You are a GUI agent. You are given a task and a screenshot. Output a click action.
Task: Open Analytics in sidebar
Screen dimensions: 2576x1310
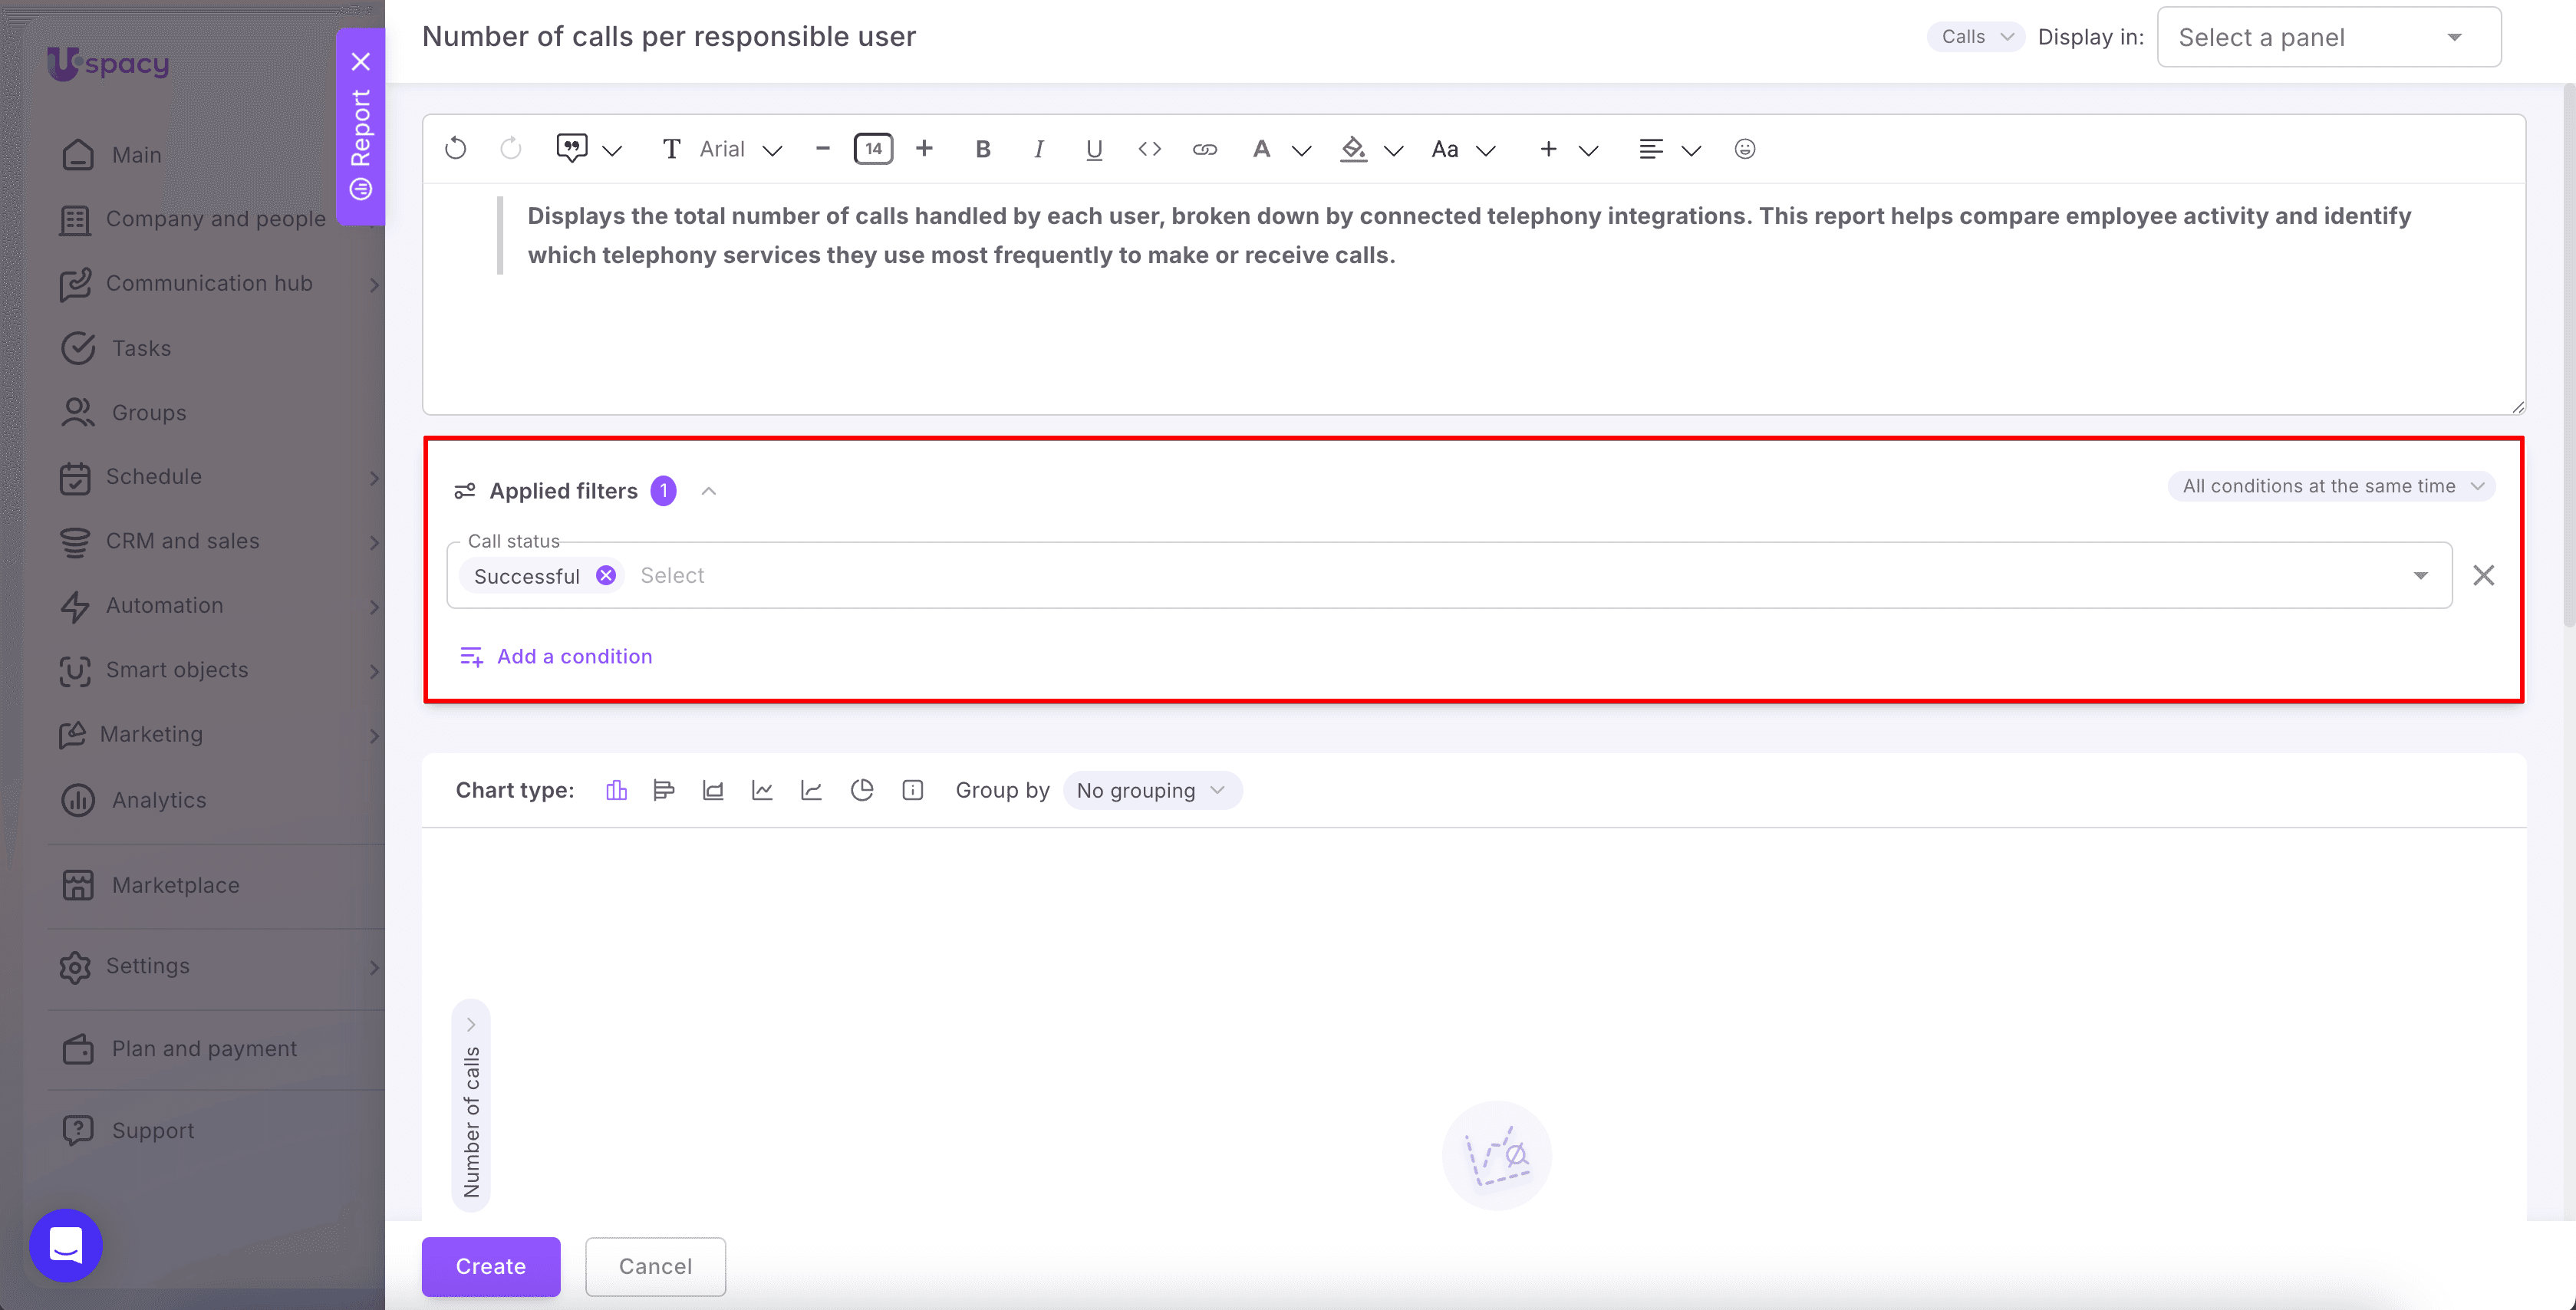(159, 799)
